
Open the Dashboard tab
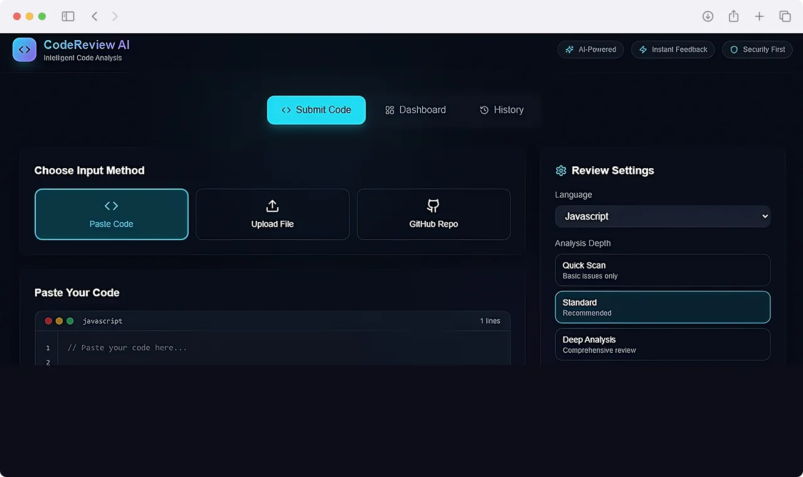415,110
